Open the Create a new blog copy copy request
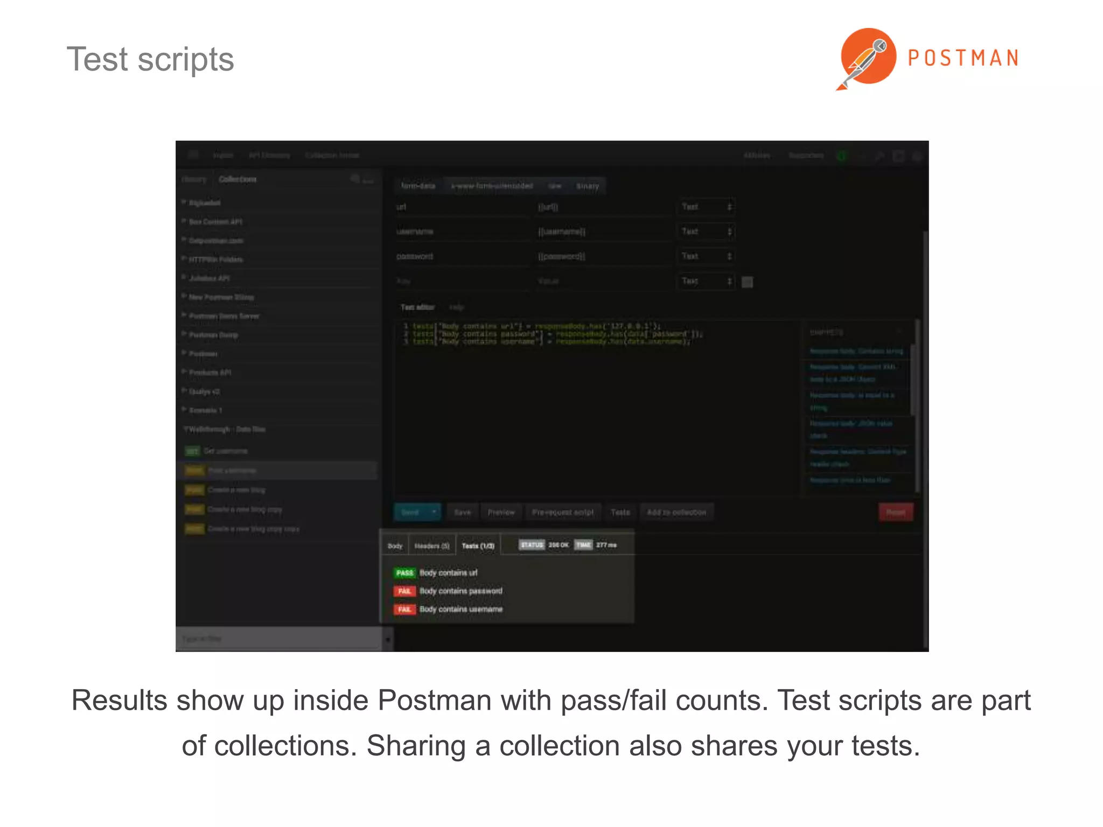This screenshot has width=1103, height=827. pyautogui.click(x=253, y=529)
